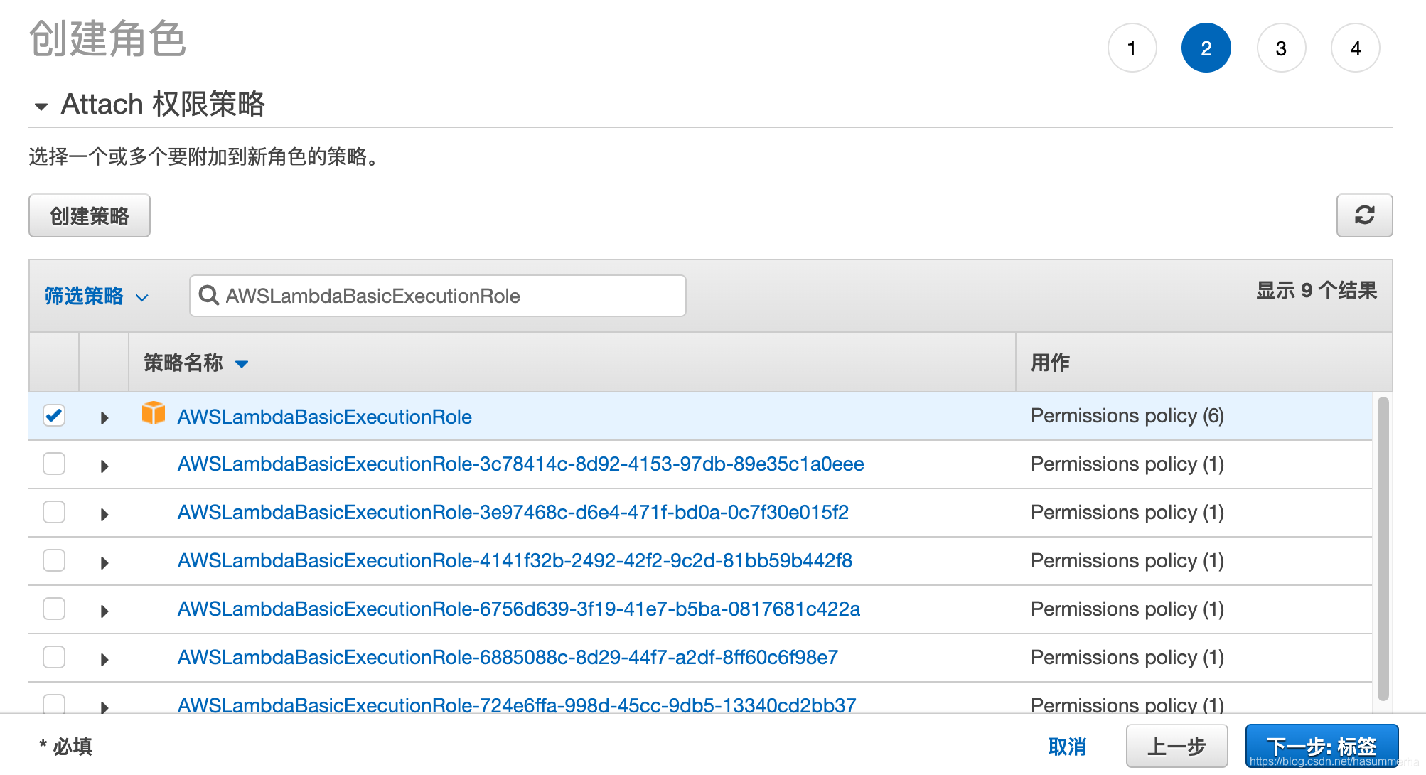Click the orange AWS managed policy cube icon
Screen dimensions: 1426x775
click(x=154, y=413)
